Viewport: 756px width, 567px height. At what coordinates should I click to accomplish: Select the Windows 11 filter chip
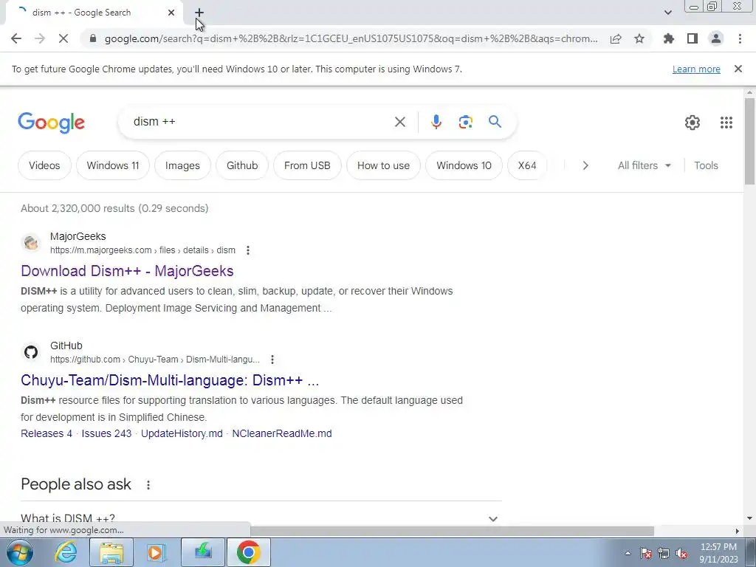[113, 165]
